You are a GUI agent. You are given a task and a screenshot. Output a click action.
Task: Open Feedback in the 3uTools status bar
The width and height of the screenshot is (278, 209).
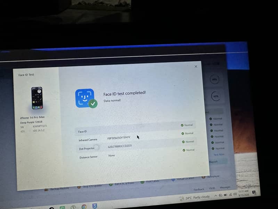tap(198, 189)
